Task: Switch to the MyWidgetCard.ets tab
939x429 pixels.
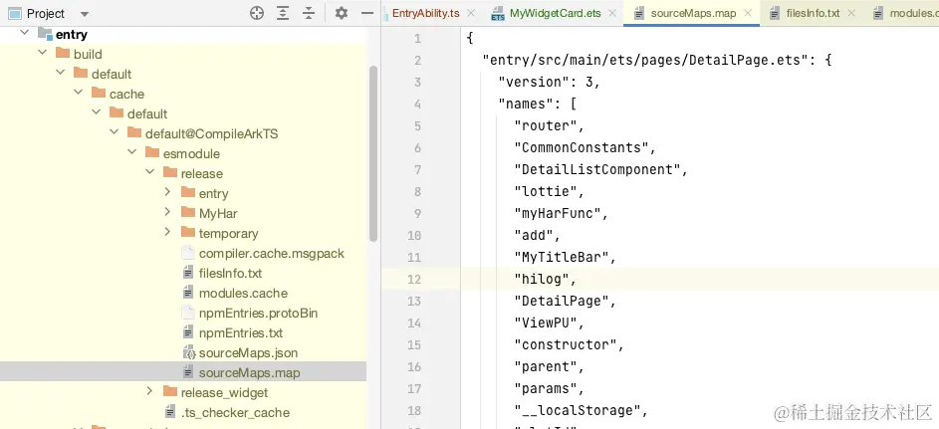Action: [556, 13]
